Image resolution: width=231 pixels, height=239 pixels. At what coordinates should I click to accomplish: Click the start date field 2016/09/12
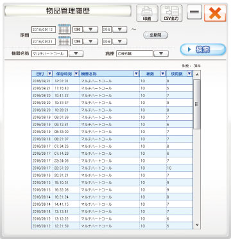(x=44, y=30)
